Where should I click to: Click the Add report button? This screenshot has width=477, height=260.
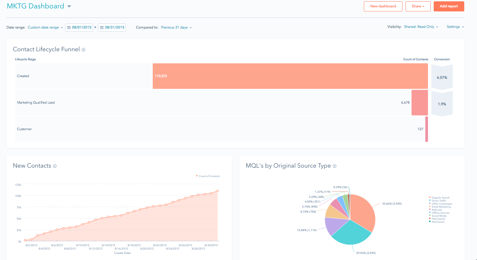tap(448, 6)
